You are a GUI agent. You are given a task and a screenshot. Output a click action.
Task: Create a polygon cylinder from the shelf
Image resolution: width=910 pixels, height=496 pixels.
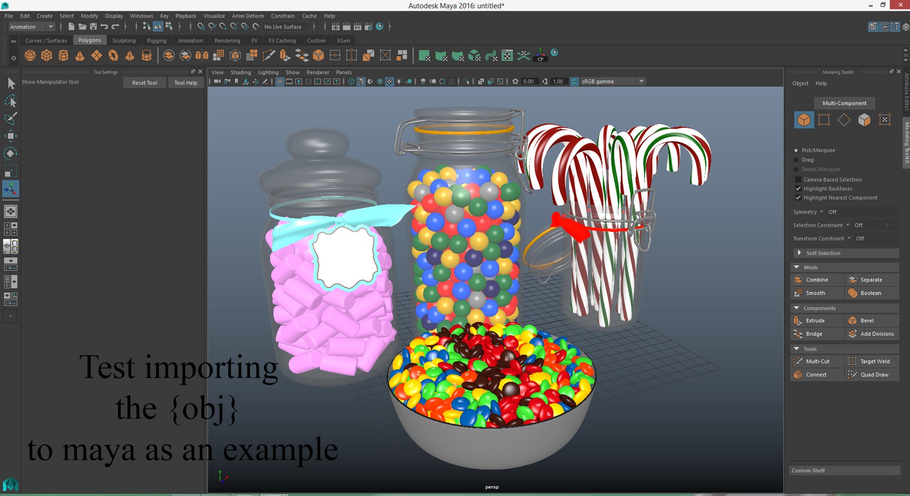click(x=63, y=55)
